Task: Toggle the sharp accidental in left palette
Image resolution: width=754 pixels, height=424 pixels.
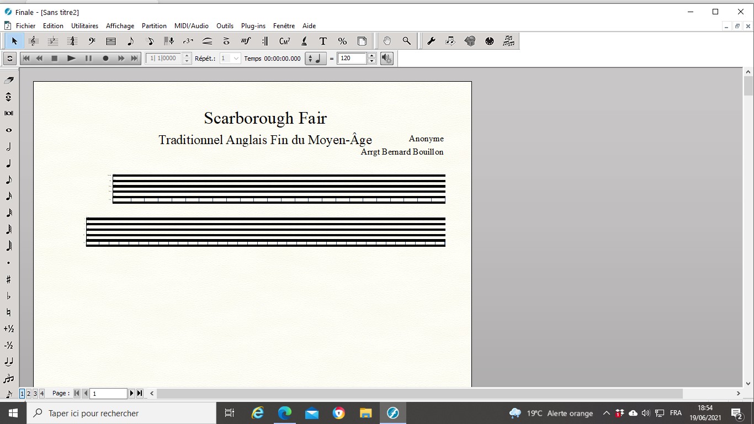Action: pos(9,279)
